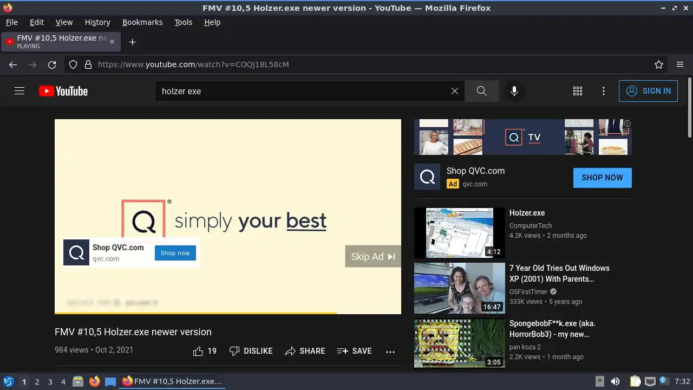Open the YouTube guide hamburger menu
This screenshot has width=693, height=390.
pos(19,91)
